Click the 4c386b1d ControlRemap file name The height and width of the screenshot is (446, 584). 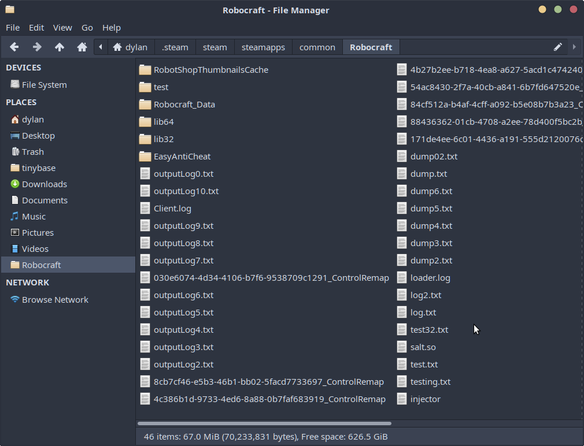269,399
